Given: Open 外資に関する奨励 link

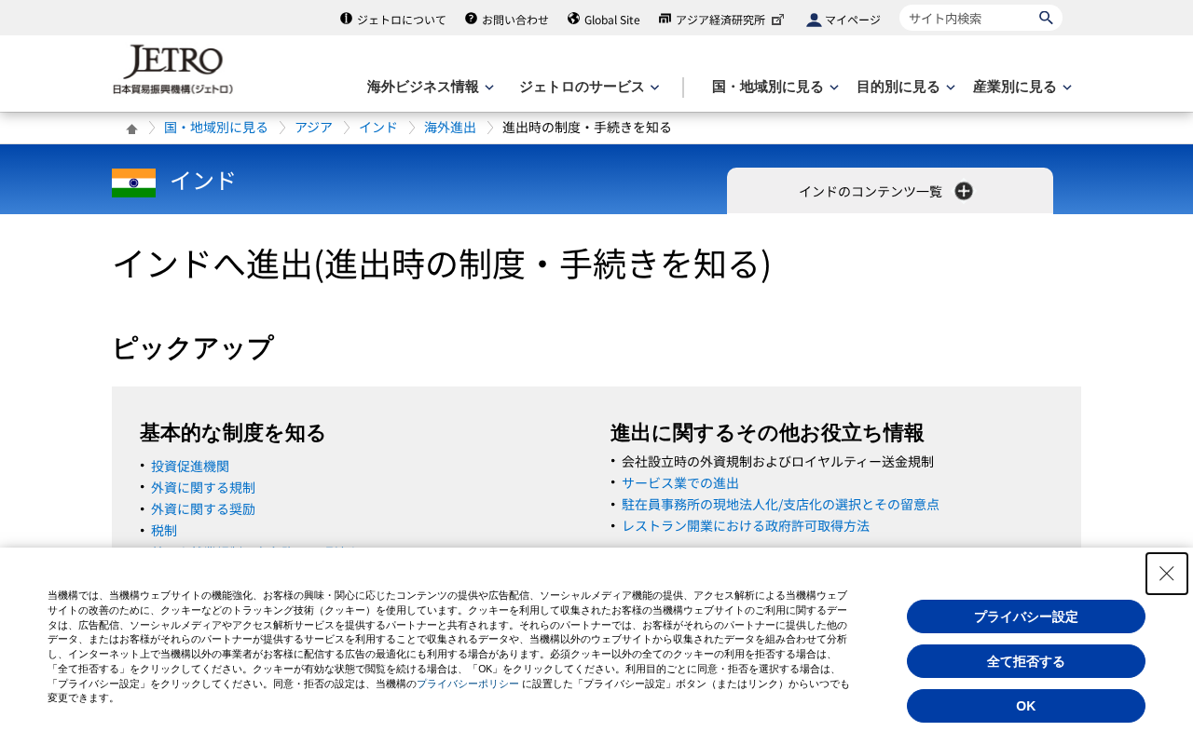Looking at the screenshot, I should click(203, 509).
